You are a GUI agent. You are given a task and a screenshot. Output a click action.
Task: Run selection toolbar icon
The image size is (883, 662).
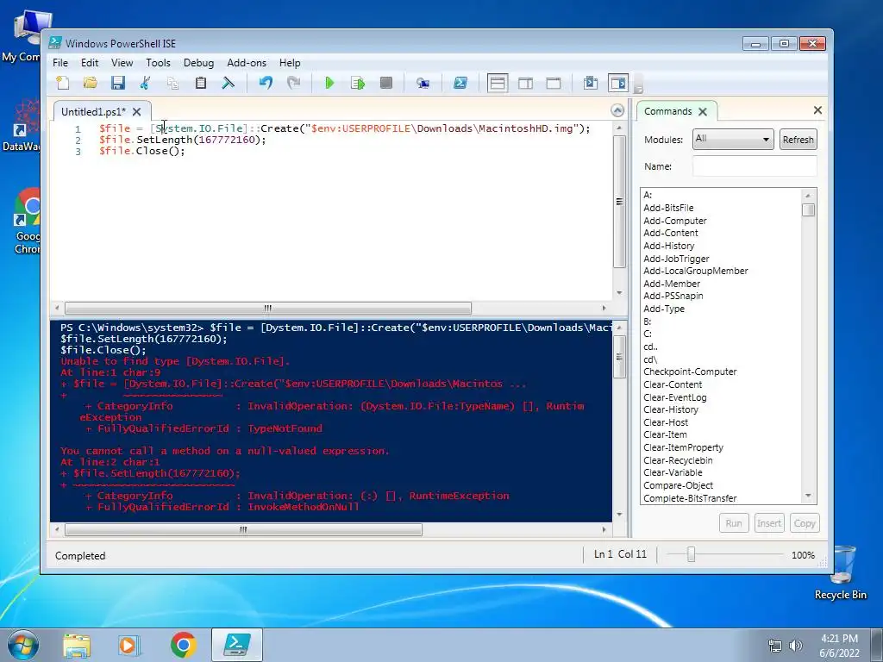[x=358, y=84]
